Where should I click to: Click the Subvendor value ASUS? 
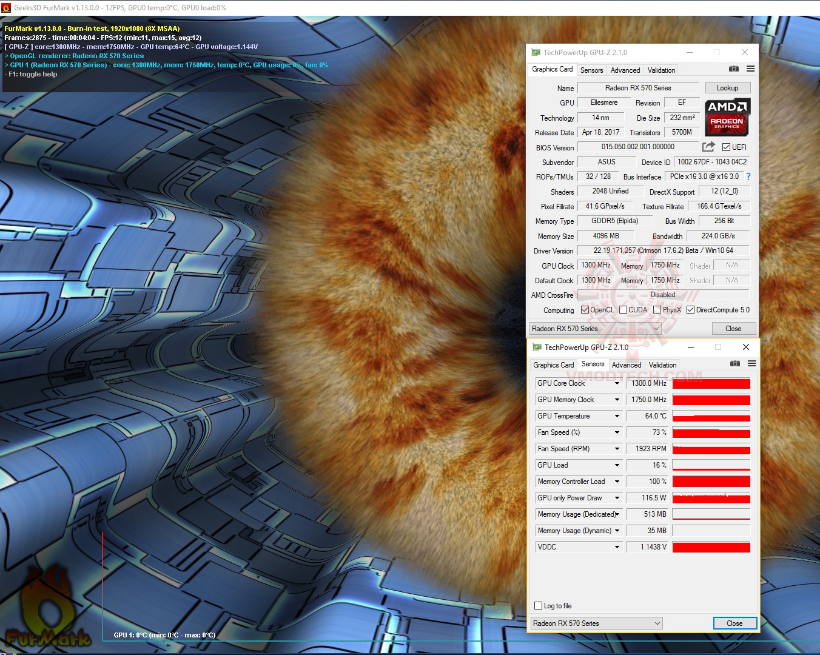(606, 162)
